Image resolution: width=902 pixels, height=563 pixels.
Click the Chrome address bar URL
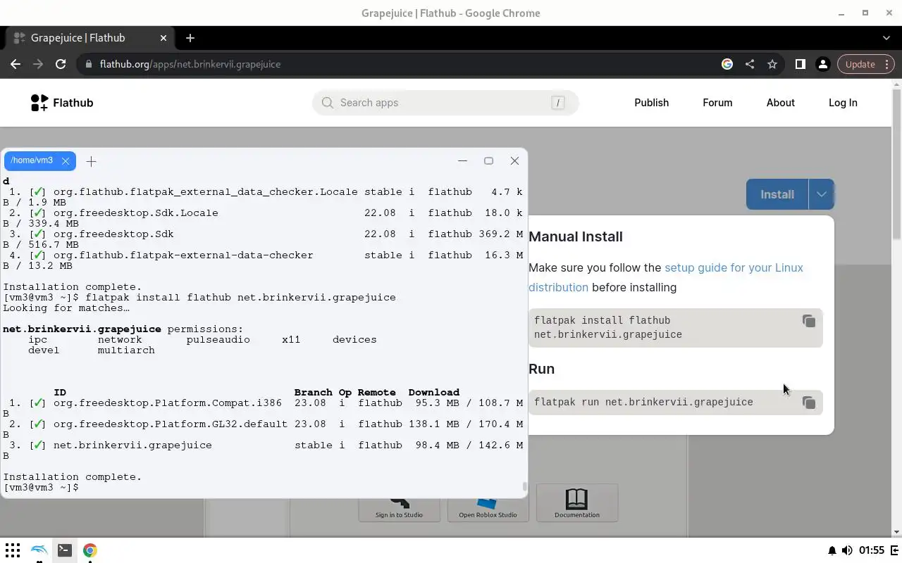pos(190,64)
